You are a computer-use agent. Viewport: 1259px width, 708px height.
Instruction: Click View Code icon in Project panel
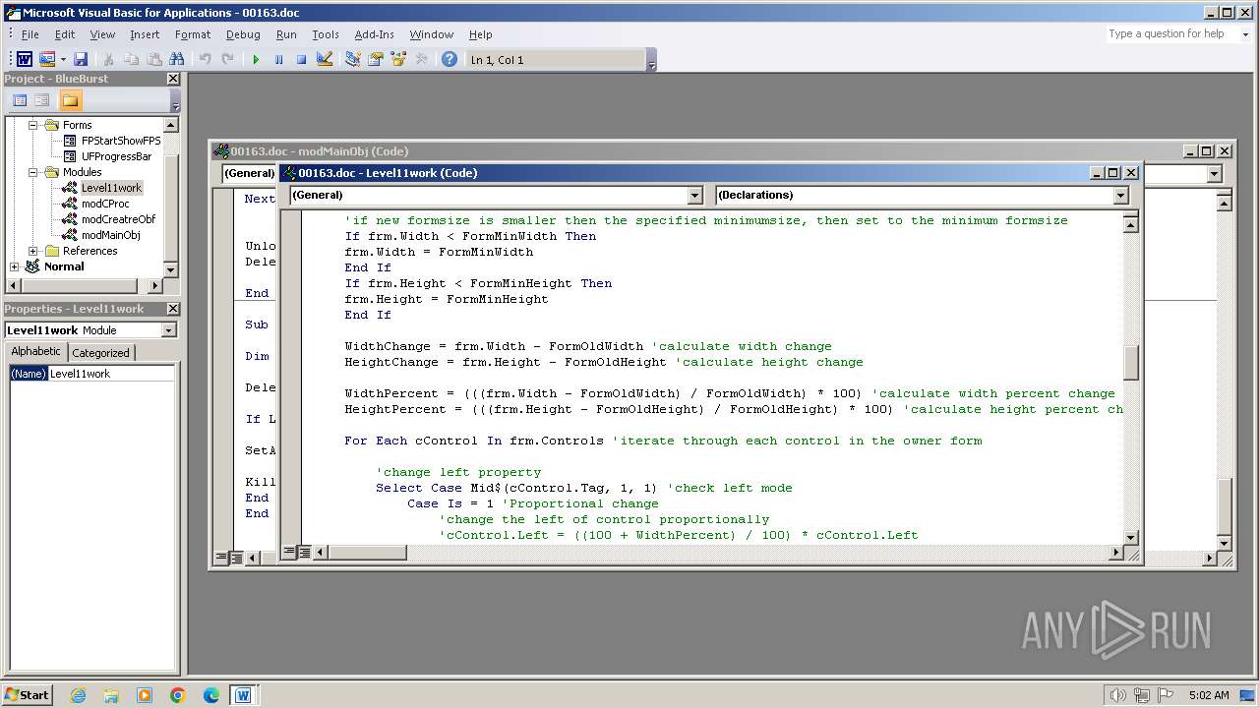(20, 100)
